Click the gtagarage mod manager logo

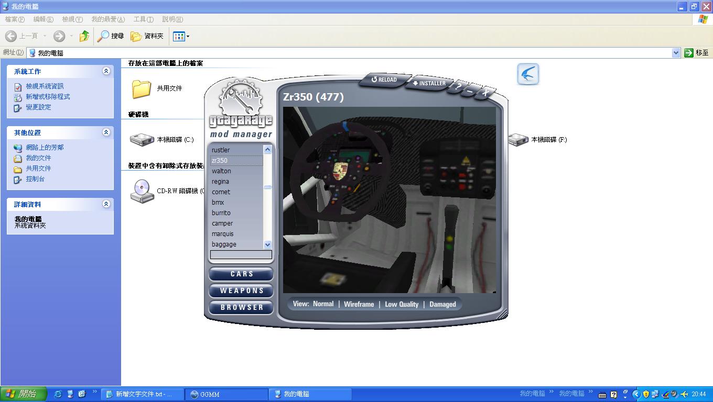241,109
